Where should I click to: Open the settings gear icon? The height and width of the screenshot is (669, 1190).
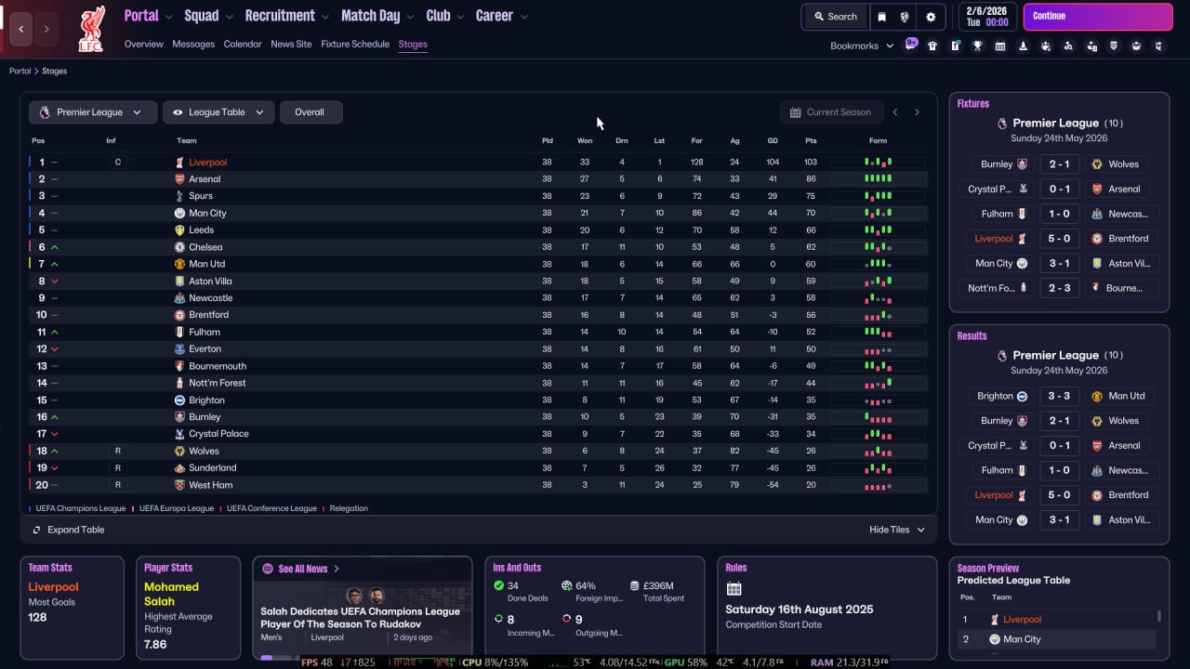tap(931, 17)
